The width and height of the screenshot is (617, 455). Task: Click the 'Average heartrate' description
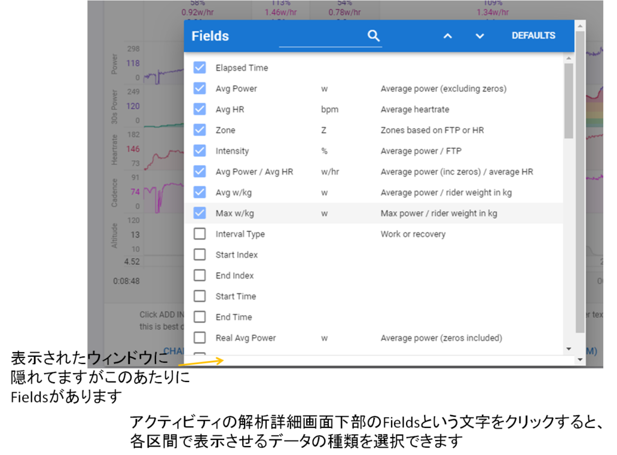415,110
